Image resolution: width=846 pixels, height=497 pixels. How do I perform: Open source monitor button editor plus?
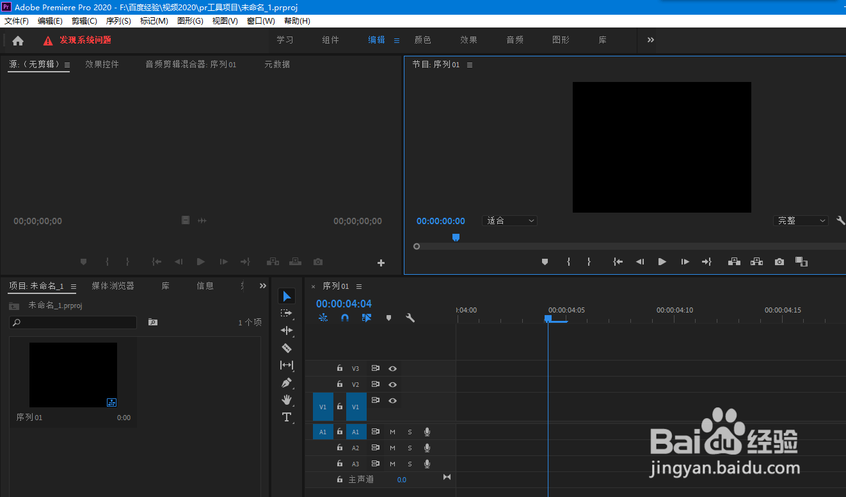tap(381, 263)
